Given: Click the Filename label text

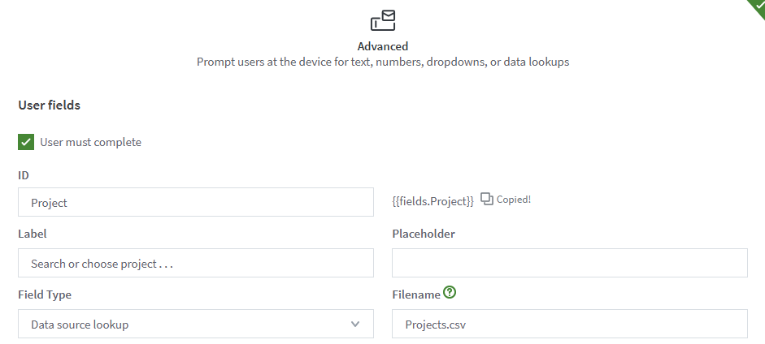Looking at the screenshot, I should click(x=416, y=295).
